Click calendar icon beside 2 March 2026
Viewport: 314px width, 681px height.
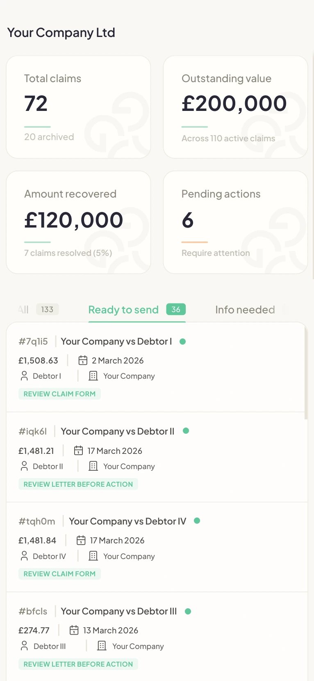83,361
